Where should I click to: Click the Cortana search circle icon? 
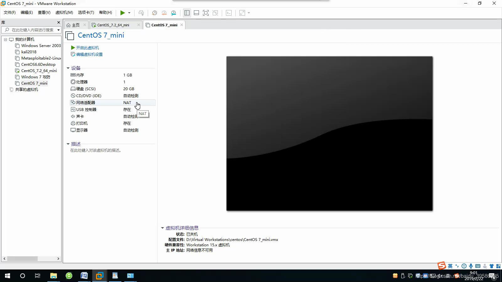(x=23, y=276)
